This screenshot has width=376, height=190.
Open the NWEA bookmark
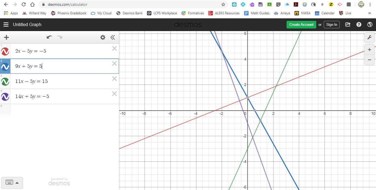point(303,13)
